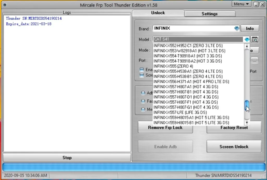The image size is (267, 180).
Task: Click the Factory Reset button
Action: click(234, 128)
